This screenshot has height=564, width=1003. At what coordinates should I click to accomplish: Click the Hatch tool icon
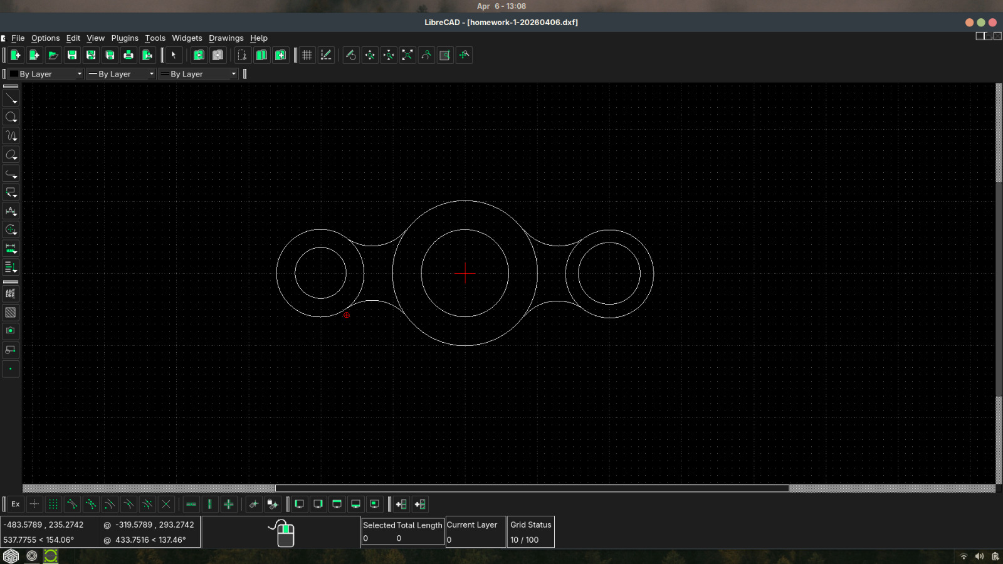pos(11,312)
